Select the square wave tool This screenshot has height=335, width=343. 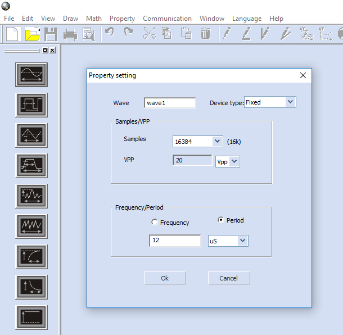point(31,105)
